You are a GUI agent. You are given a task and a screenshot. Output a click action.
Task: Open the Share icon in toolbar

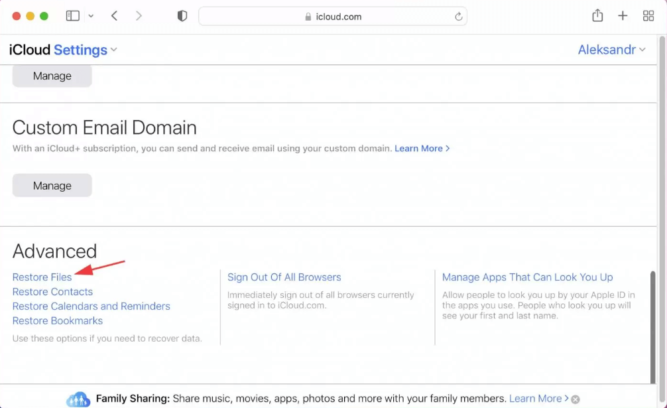pos(597,16)
